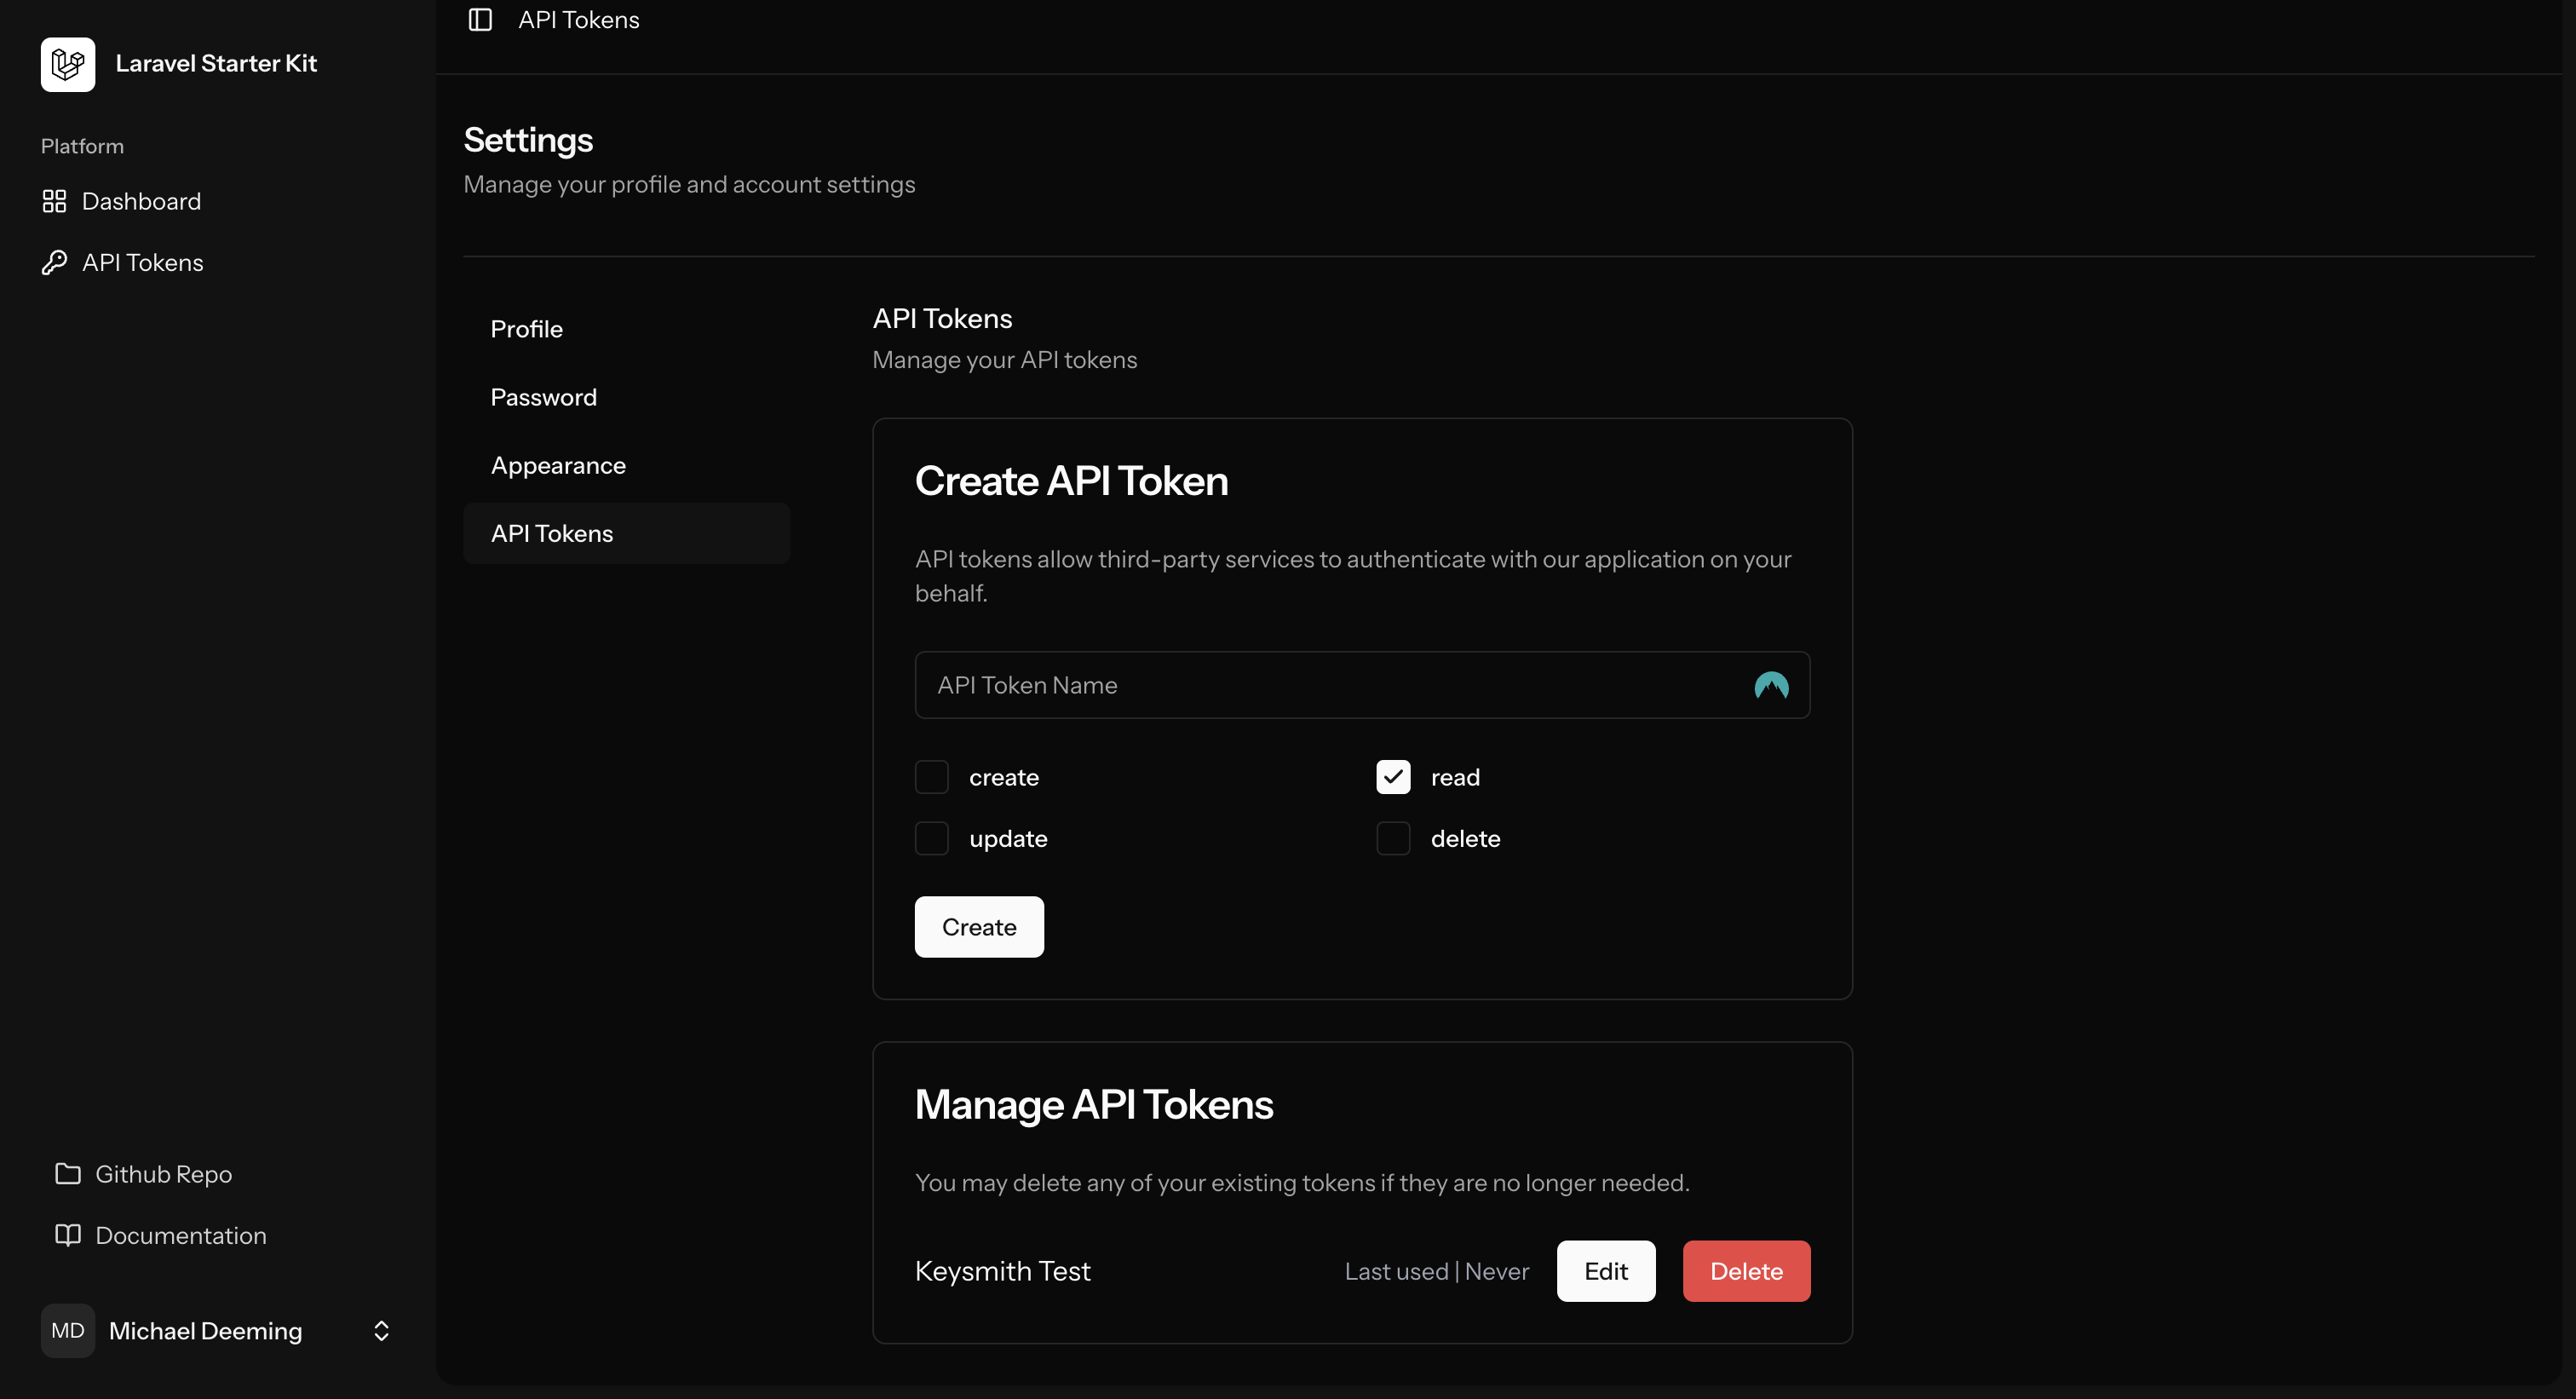Toggle the sidebar panel icon

point(480,20)
